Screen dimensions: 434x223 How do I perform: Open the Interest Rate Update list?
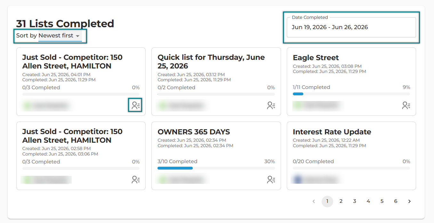332,132
